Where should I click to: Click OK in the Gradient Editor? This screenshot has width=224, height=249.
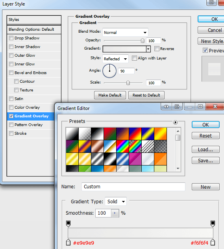click(205, 124)
